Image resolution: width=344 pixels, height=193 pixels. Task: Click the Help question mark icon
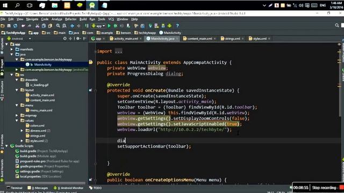(x=177, y=26)
